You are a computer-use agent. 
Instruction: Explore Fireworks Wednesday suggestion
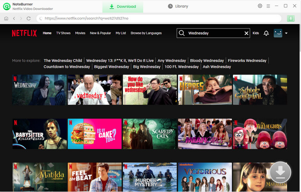click(247, 60)
